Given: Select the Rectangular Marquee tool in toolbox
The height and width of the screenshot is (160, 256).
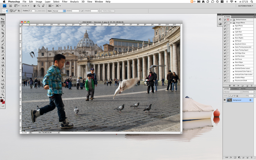Looking at the screenshot, I should [3, 23].
